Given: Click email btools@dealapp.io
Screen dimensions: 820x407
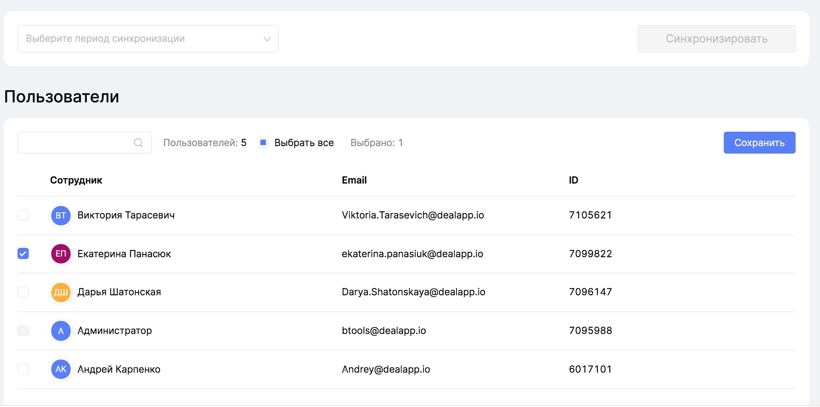Looking at the screenshot, I should pos(384,331).
